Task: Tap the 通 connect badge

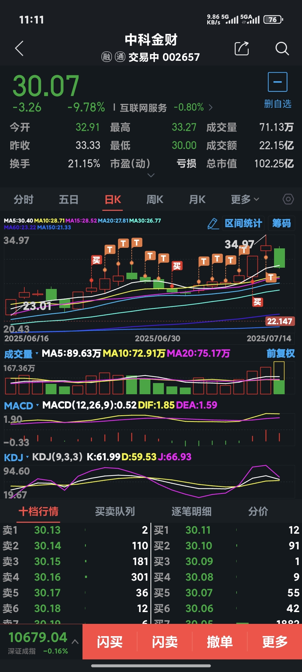Action: pyautogui.click(x=120, y=57)
